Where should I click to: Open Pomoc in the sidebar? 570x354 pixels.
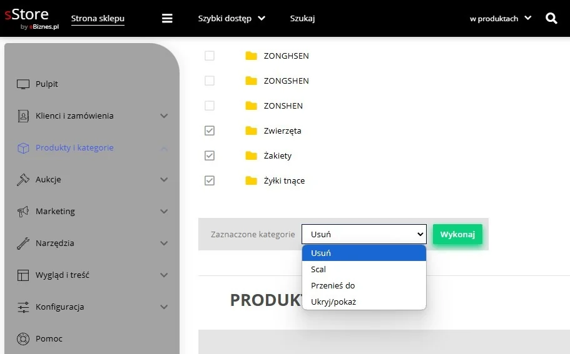pyautogui.click(x=49, y=339)
